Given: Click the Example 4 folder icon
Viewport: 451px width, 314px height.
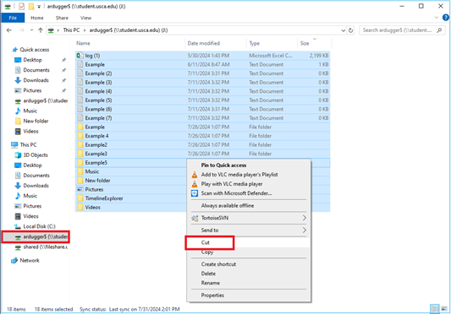Looking at the screenshot, I should point(80,136).
